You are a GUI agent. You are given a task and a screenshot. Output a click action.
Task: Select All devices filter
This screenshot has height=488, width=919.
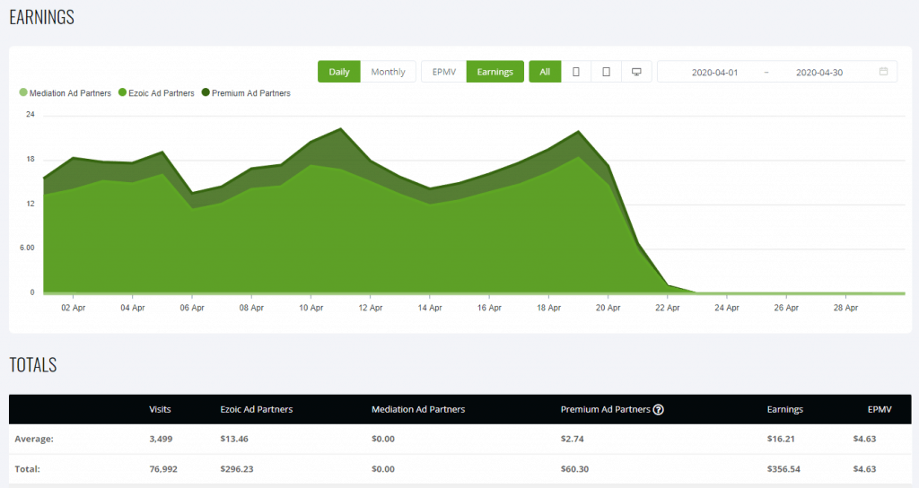(545, 72)
